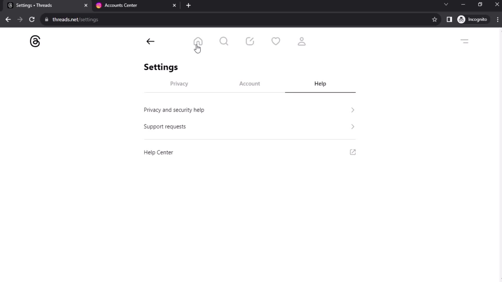Viewport: 502px width, 282px height.
Task: Click the browser bookmark star icon
Action: pyautogui.click(x=435, y=19)
